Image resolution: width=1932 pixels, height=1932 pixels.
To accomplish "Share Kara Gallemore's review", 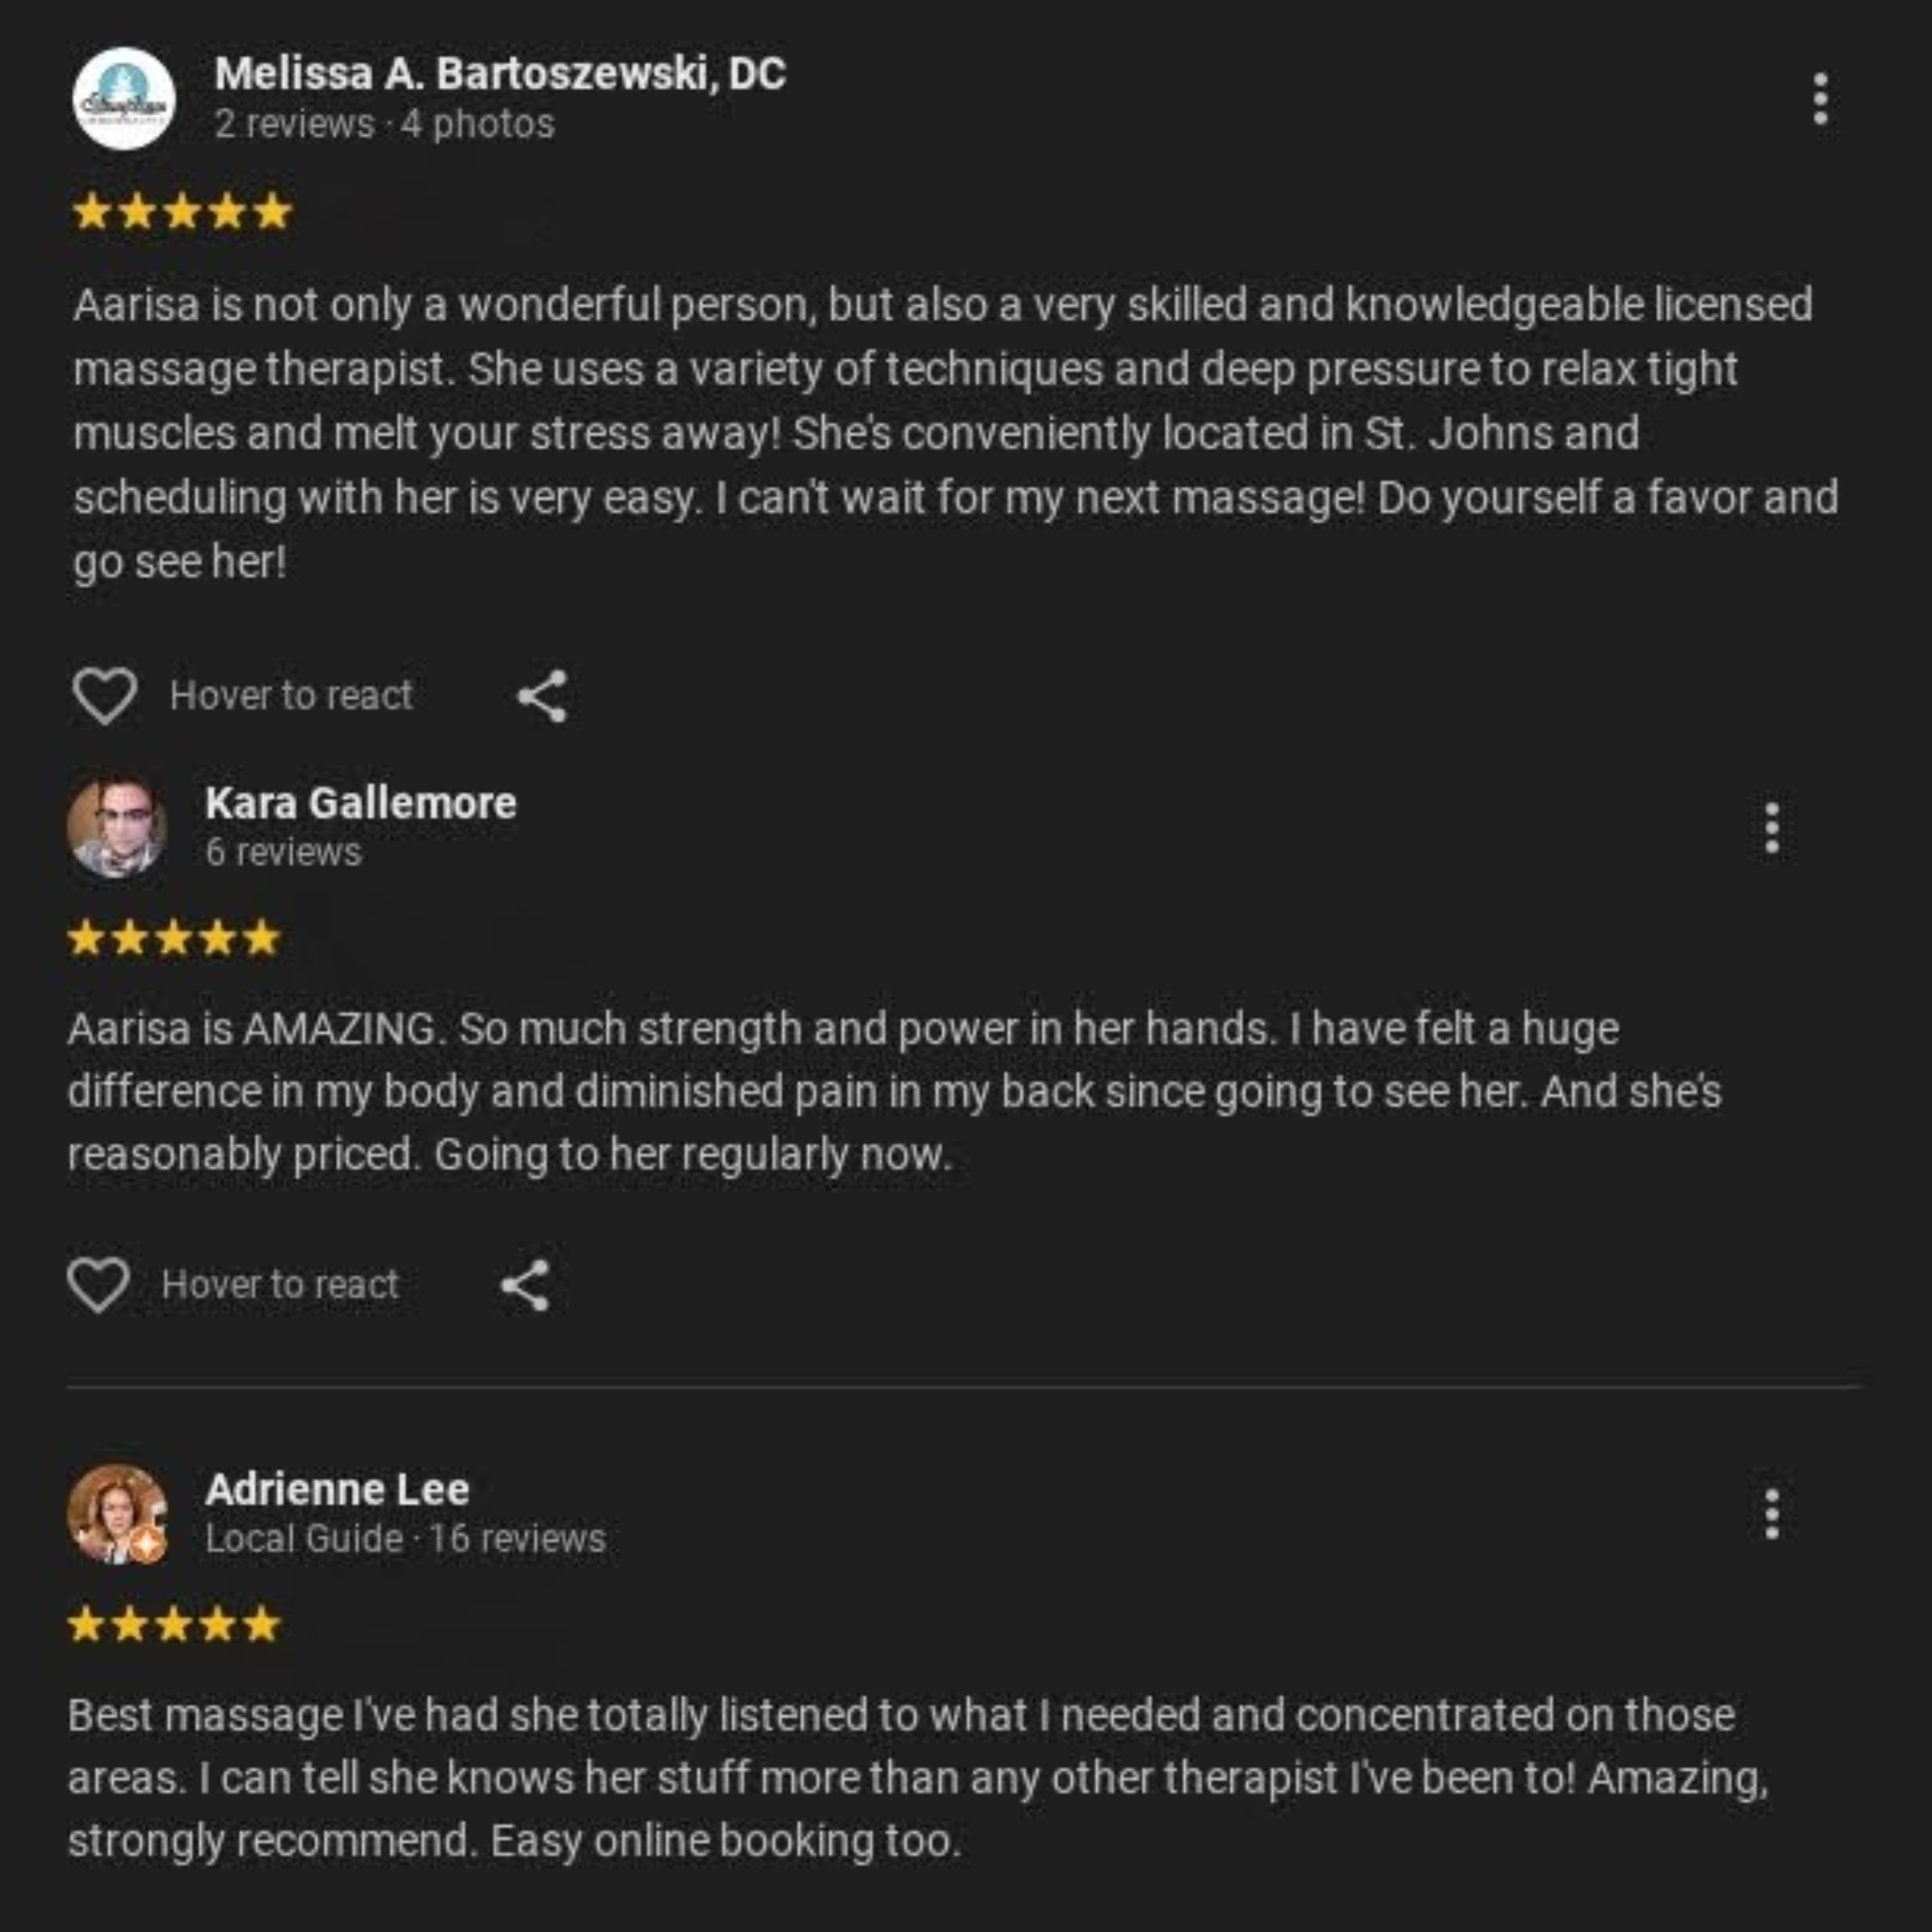I will [526, 1285].
